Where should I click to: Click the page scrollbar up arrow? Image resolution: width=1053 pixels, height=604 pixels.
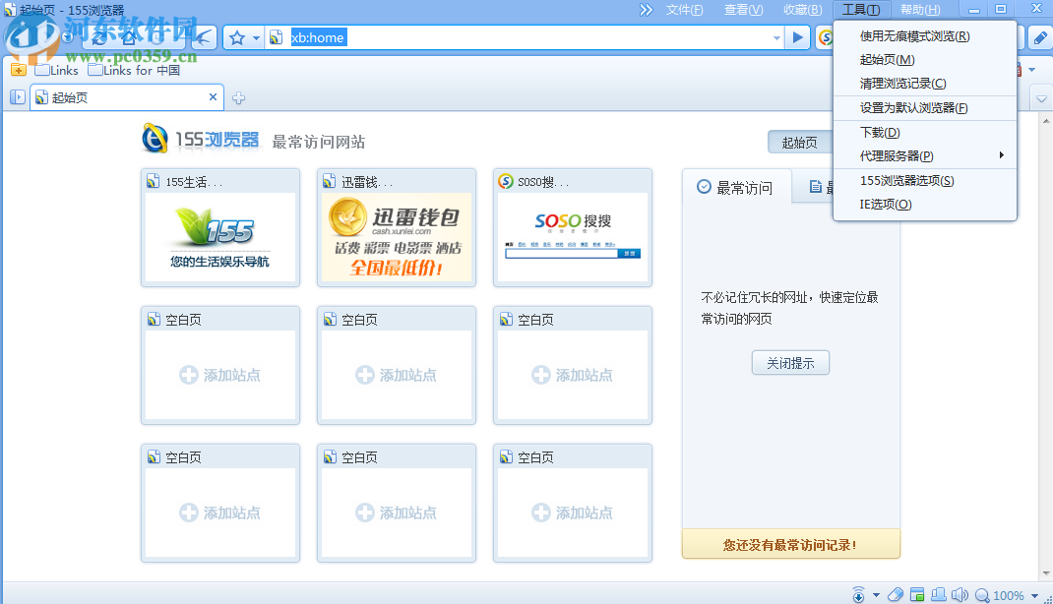pos(1045,121)
